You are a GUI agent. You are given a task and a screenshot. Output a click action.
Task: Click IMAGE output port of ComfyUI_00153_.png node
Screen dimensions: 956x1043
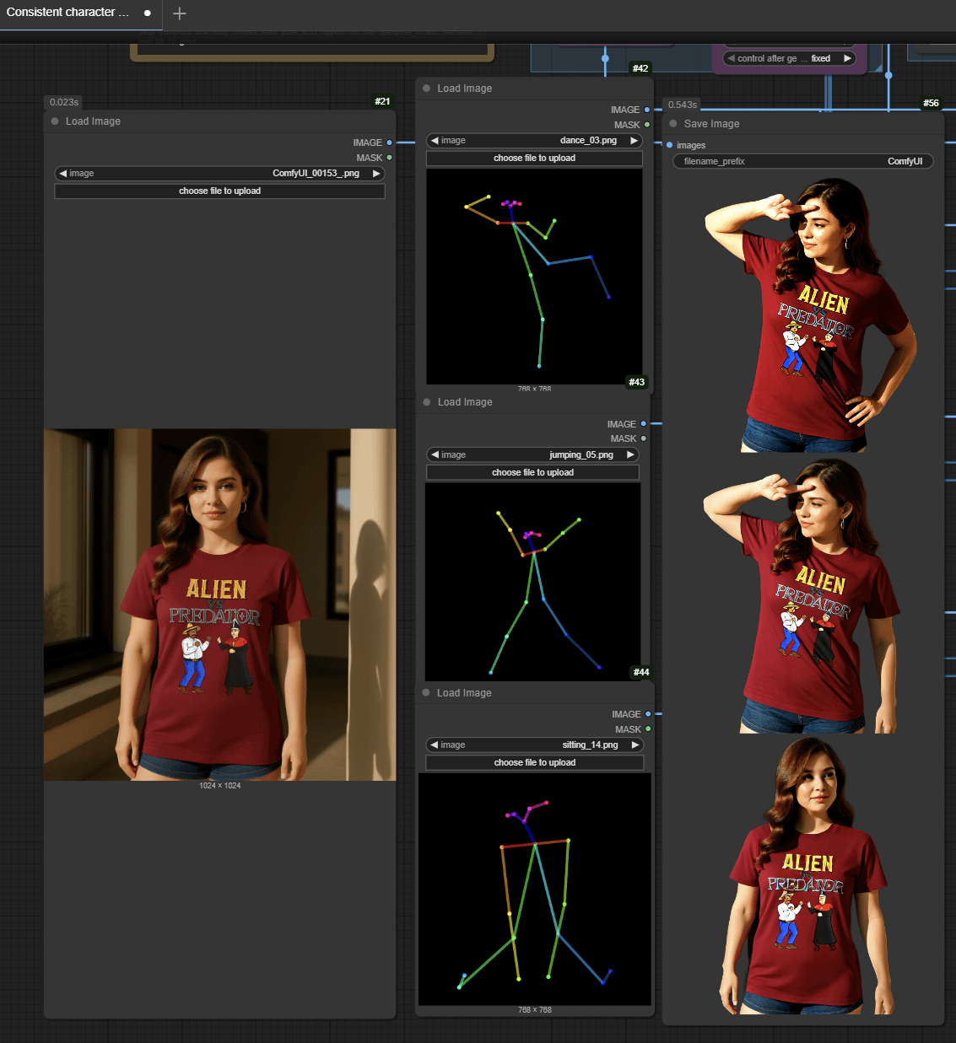[x=389, y=143]
